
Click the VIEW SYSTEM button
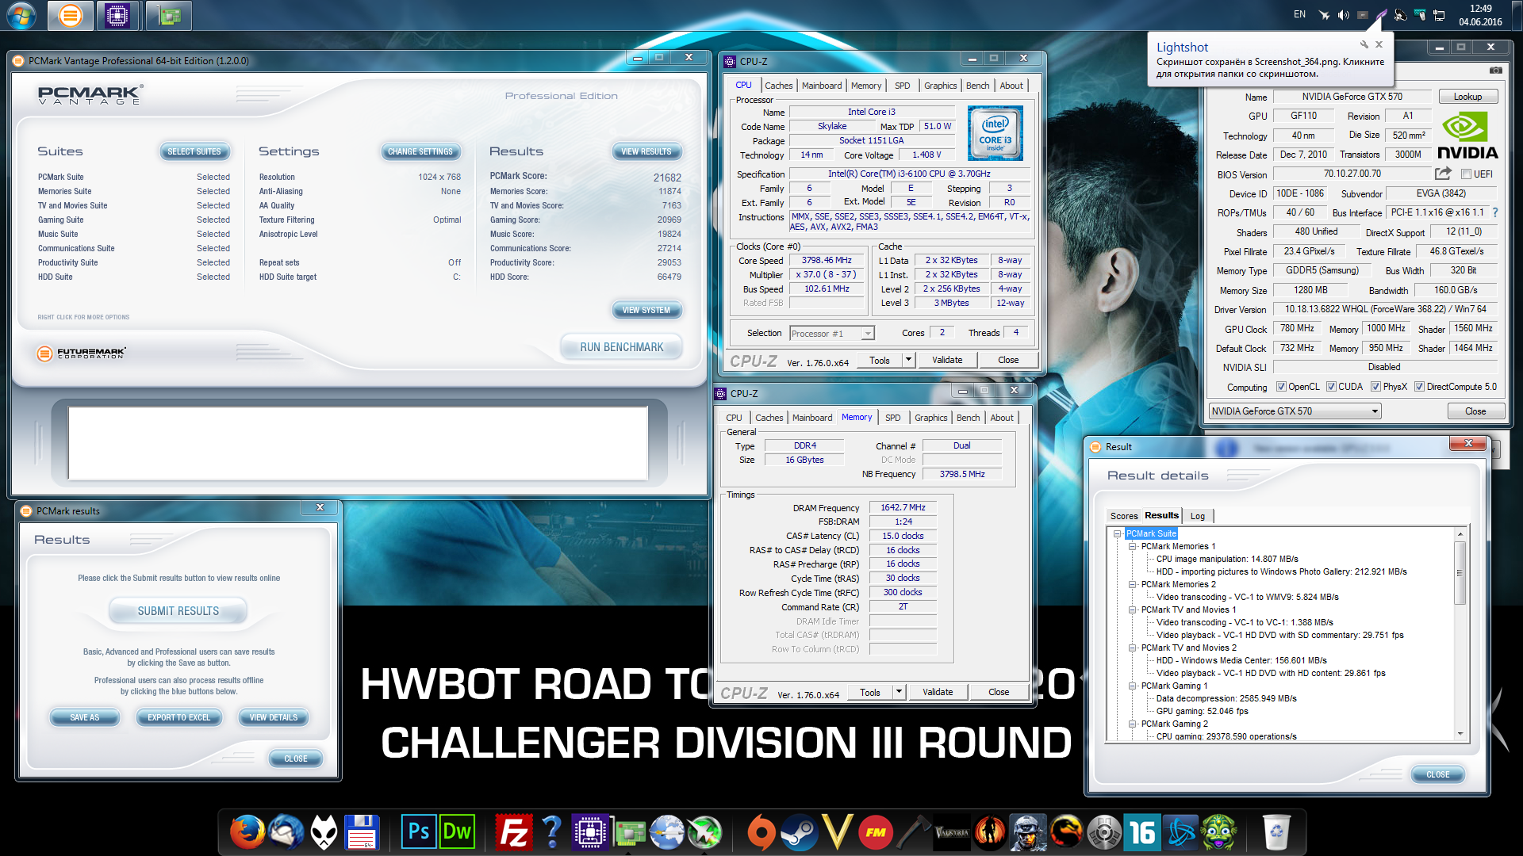[646, 310]
